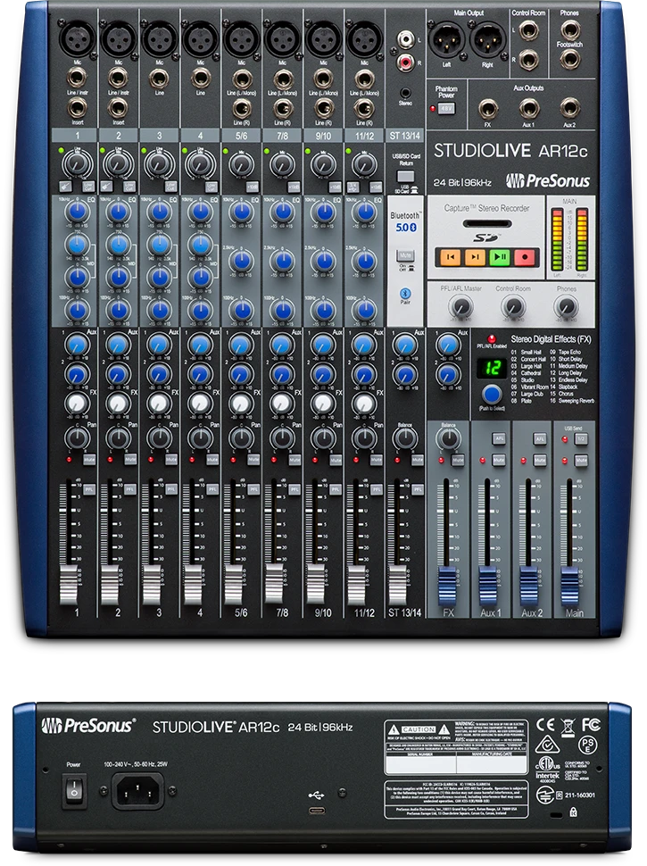647x866 pixels.
Task: Tap the skip-to-next transport button
Action: pos(475,257)
